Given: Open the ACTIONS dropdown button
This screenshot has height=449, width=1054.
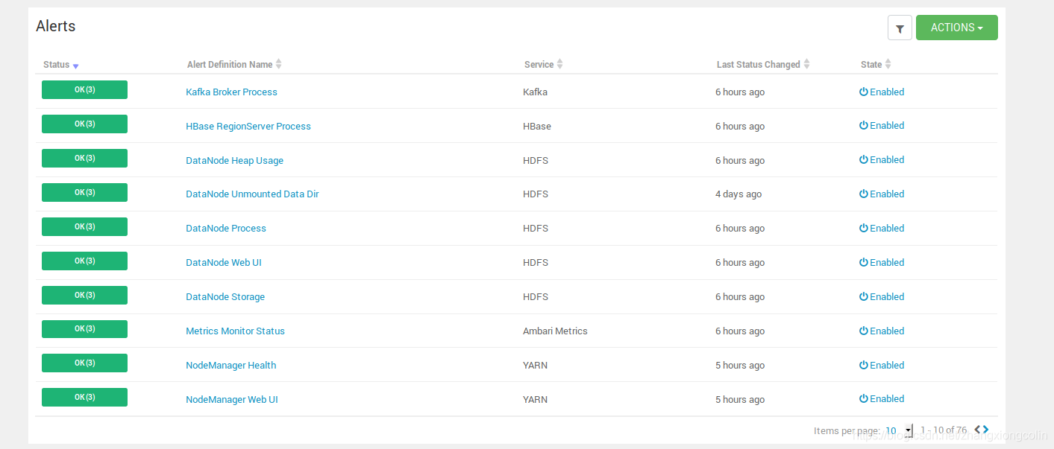Looking at the screenshot, I should click(956, 28).
